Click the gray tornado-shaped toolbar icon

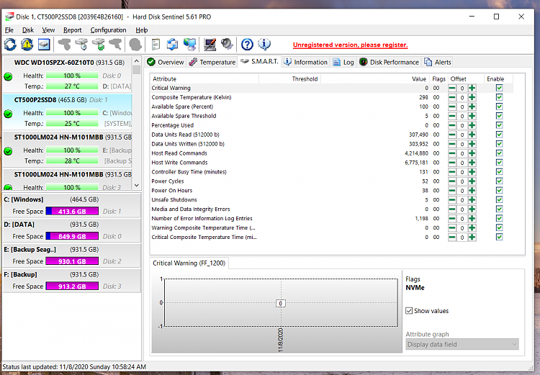pos(115,45)
